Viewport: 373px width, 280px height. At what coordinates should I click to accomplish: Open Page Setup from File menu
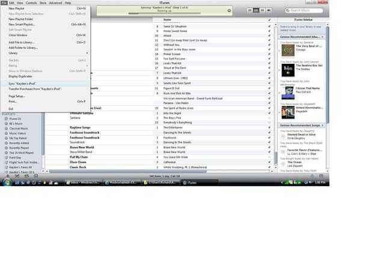pyautogui.click(x=46, y=96)
